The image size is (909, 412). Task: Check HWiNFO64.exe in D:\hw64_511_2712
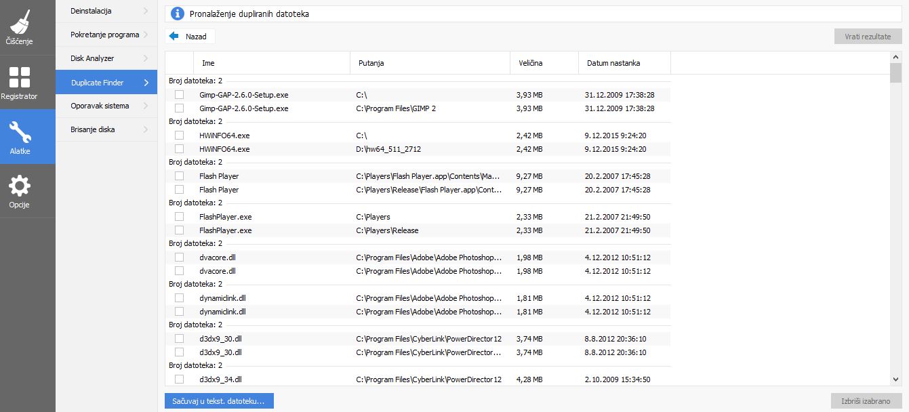point(180,149)
